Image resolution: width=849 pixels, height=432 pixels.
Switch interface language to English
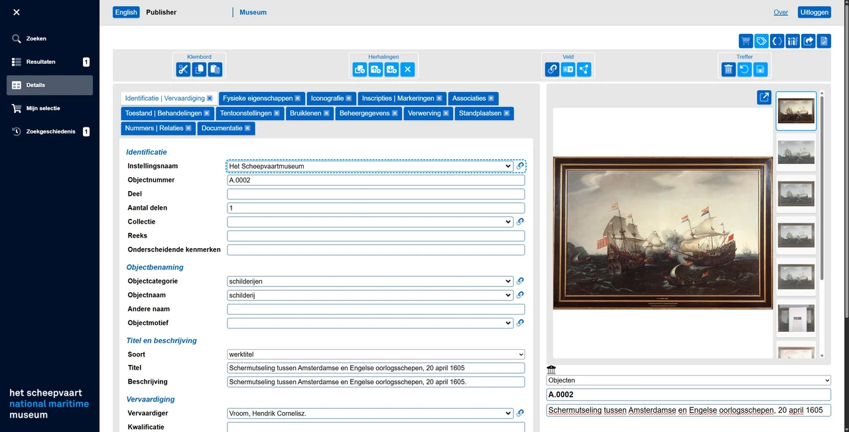pyautogui.click(x=126, y=12)
